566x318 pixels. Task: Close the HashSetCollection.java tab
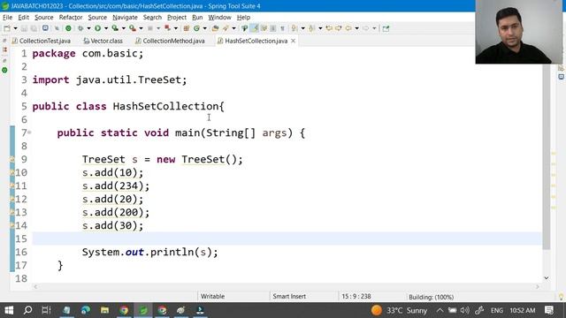pos(293,41)
